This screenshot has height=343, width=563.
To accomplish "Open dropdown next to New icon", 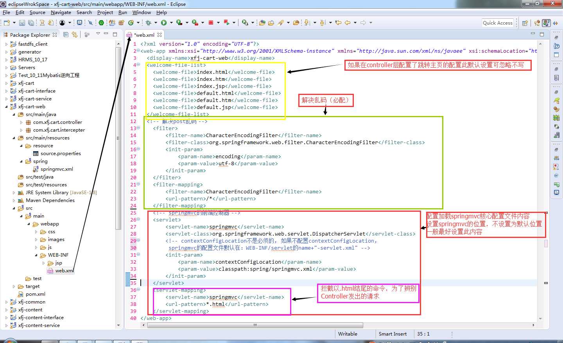I will point(14,23).
